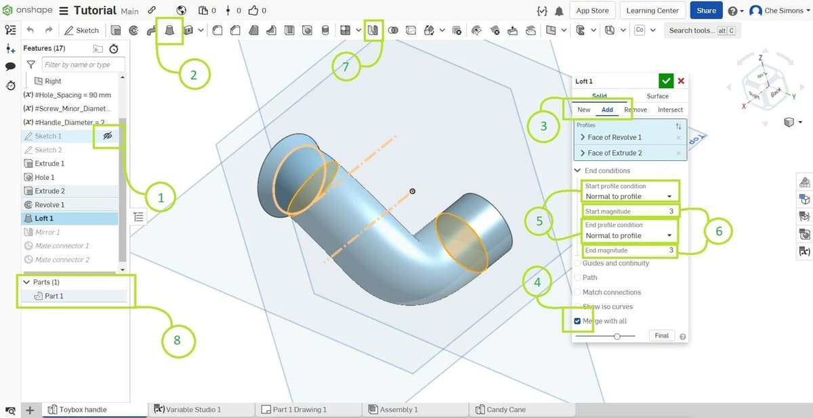Select the New boolean option
Image resolution: width=813 pixels, height=418 pixels.
583,110
